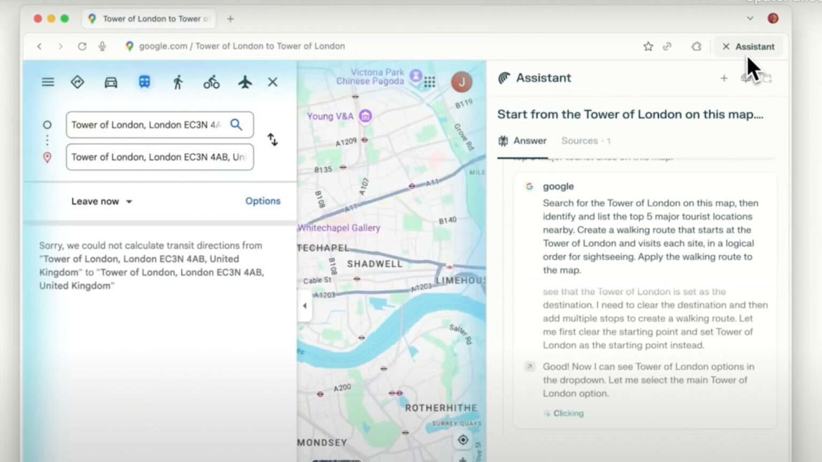Bookmark this page with star icon
The width and height of the screenshot is (822, 462).
point(648,47)
